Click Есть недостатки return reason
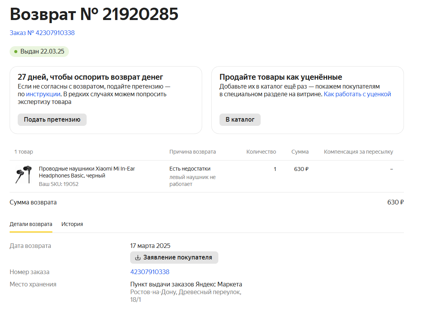Image resolution: width=422 pixels, height=328 pixels. 190,169
